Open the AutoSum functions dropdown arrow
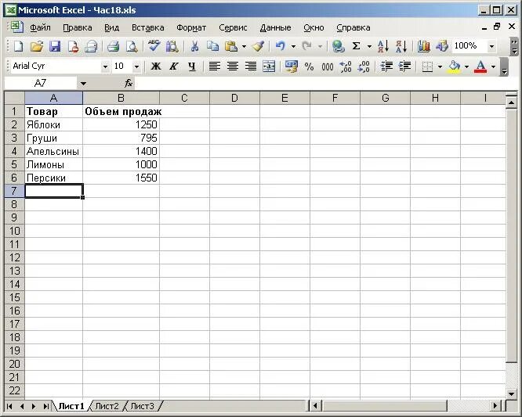 tap(369, 46)
